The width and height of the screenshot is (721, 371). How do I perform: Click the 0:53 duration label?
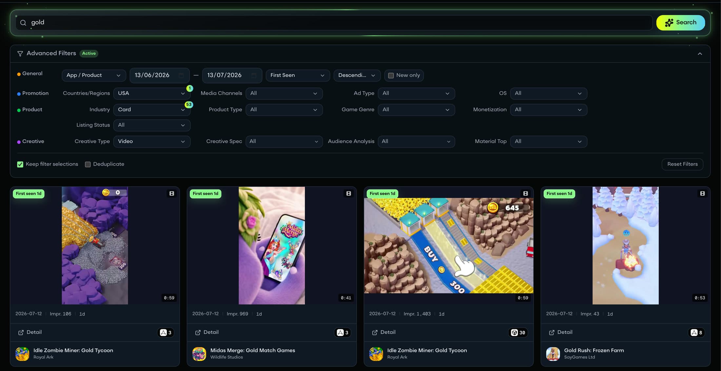tap(700, 298)
